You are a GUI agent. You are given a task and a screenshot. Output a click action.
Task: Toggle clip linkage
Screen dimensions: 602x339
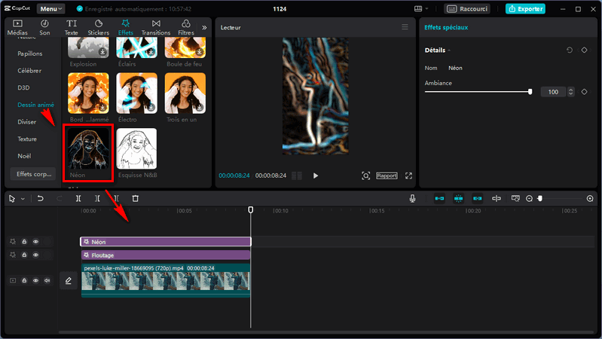477,198
